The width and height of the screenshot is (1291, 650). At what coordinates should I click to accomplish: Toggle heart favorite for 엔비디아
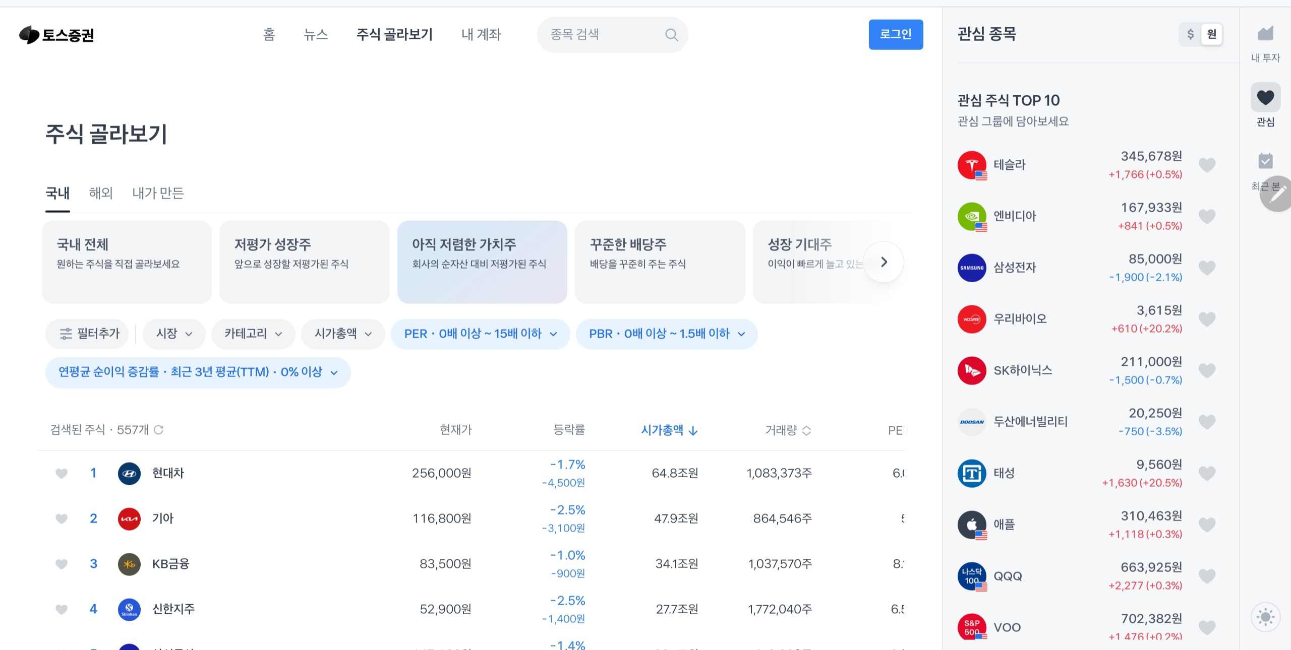[1207, 216]
